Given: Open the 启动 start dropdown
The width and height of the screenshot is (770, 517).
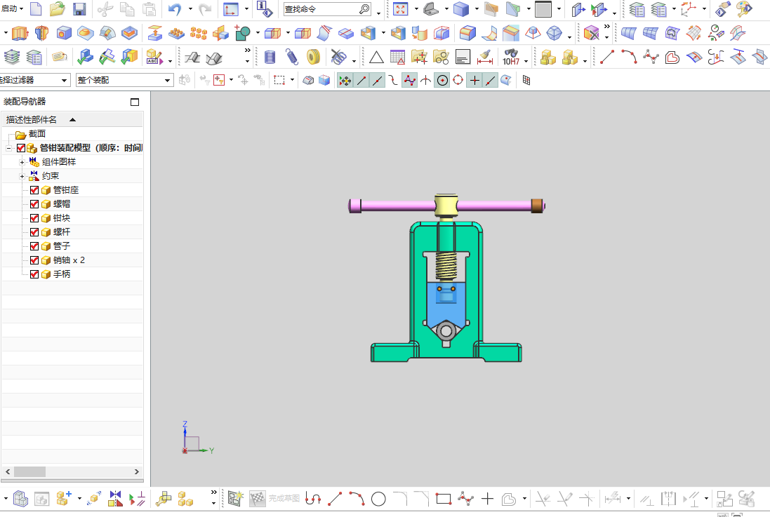Looking at the screenshot, I should (x=12, y=9).
